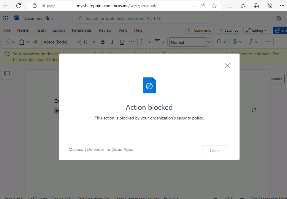Click the browser Refresh icon

point(19,6)
